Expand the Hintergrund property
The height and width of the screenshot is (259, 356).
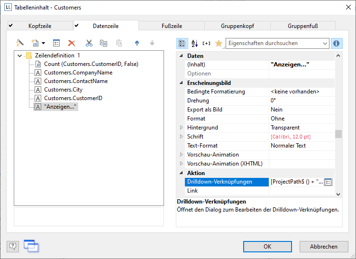tap(181, 128)
